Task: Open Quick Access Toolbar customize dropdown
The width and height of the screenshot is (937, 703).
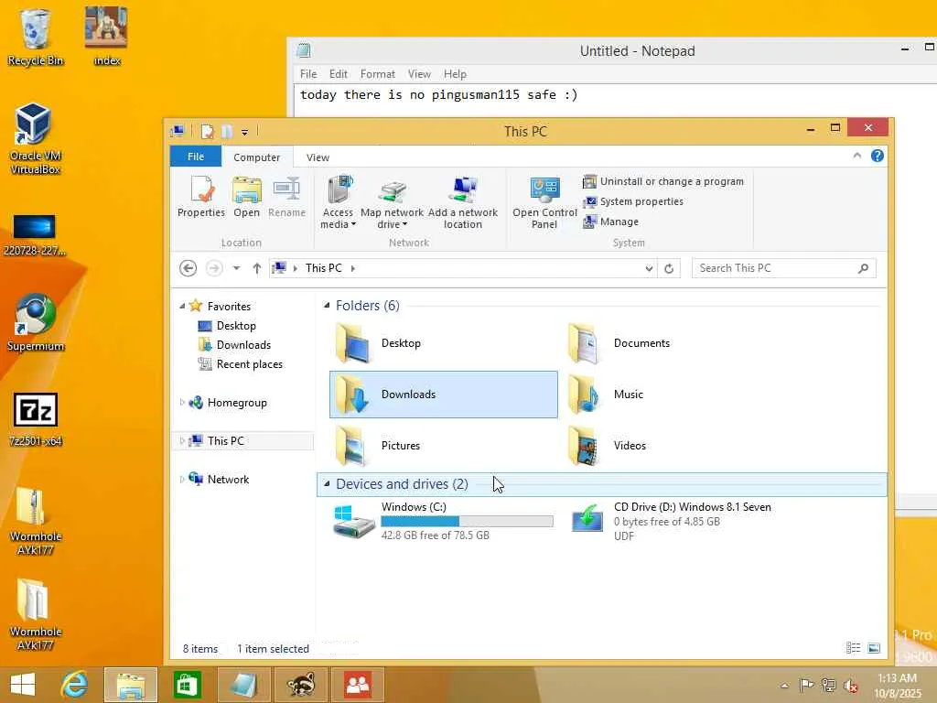Action: 245,132
